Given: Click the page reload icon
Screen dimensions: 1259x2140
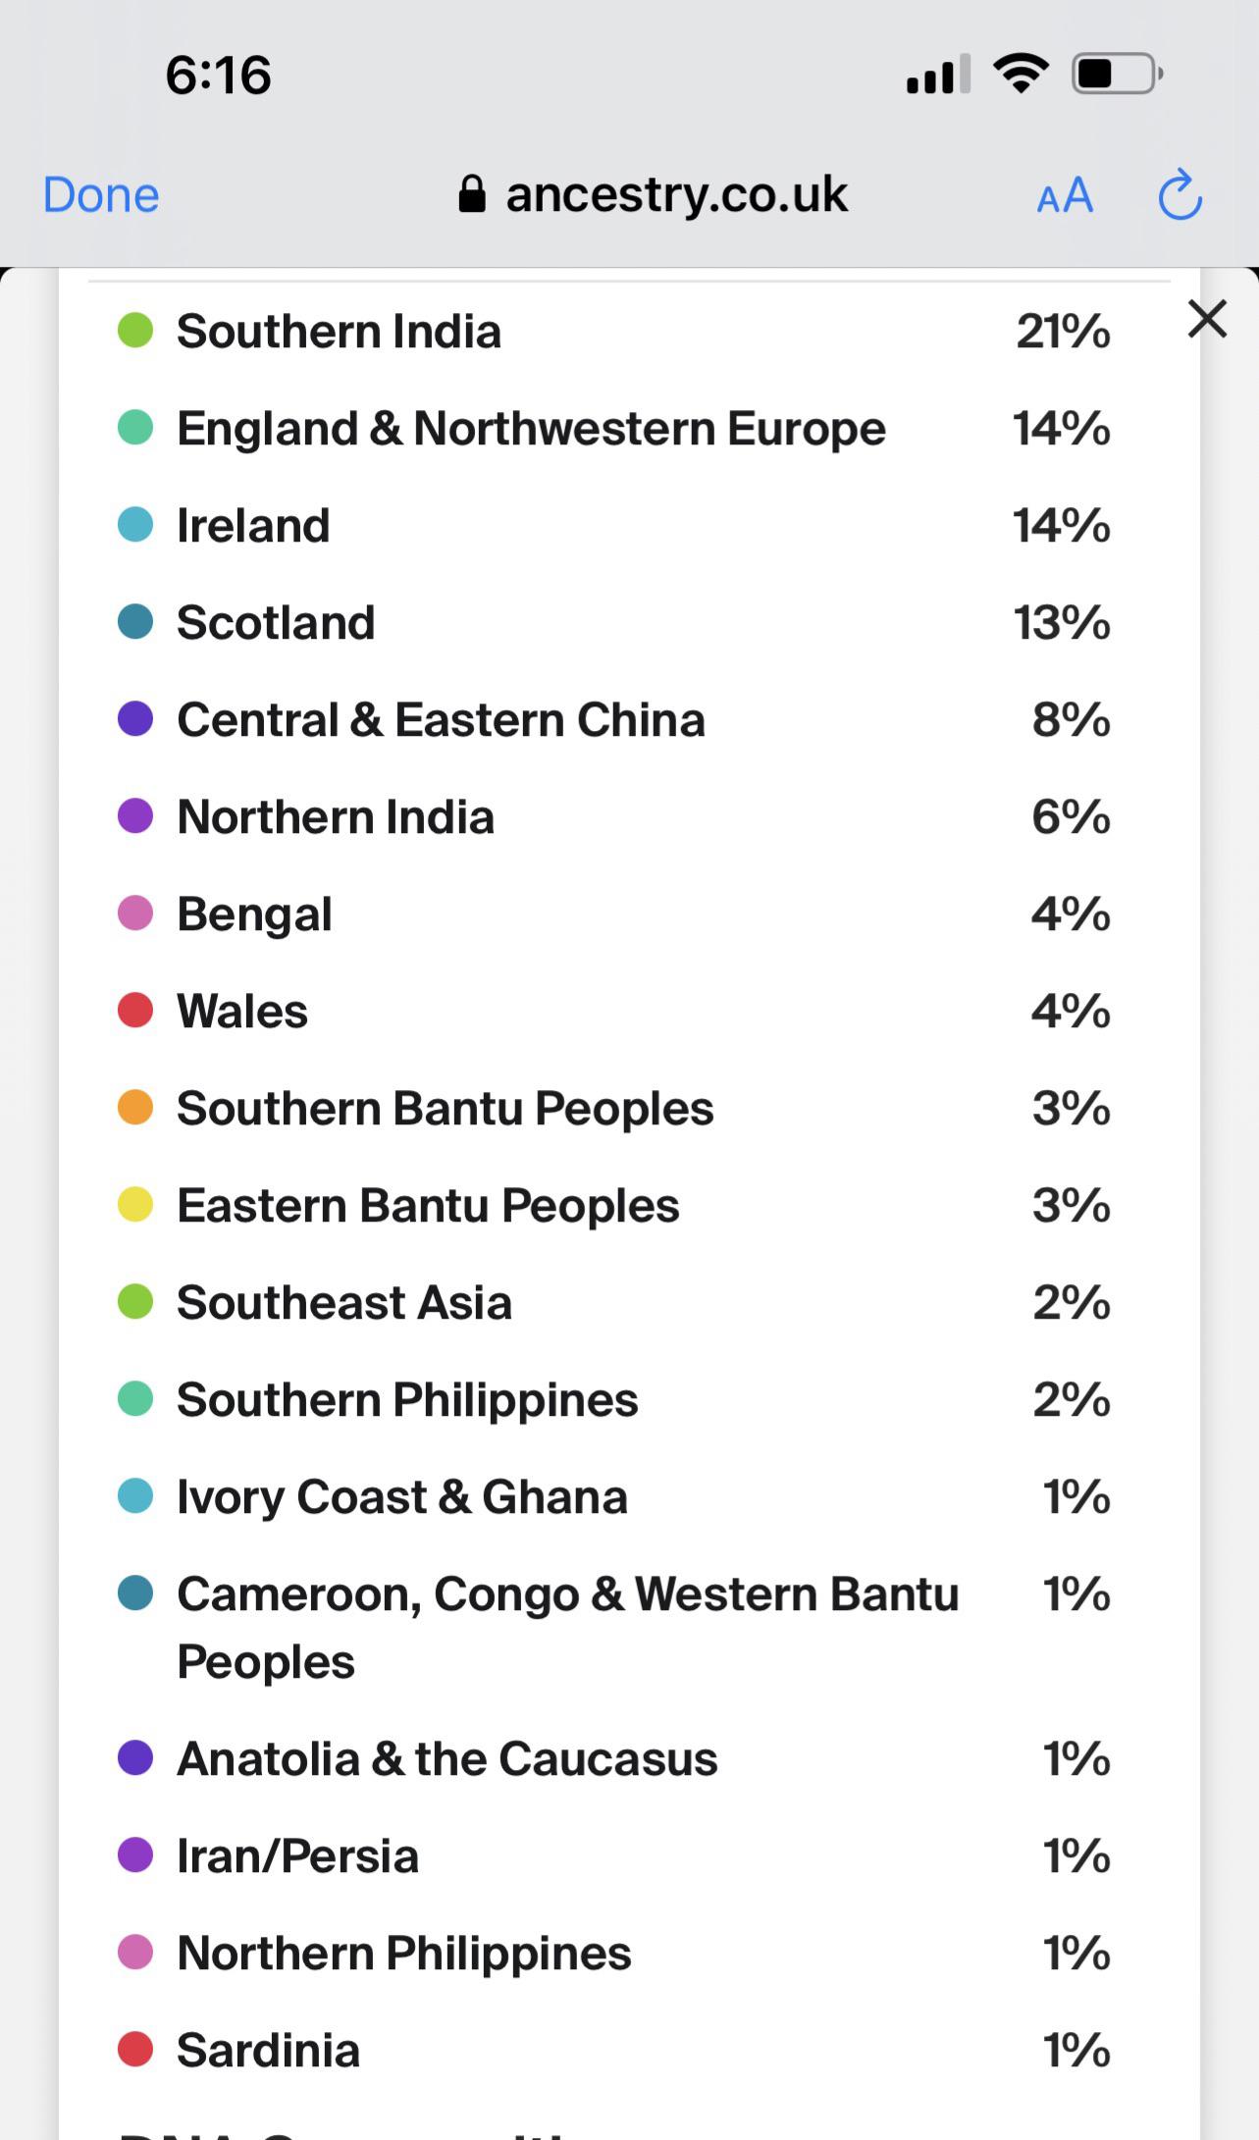Looking at the screenshot, I should click(1179, 194).
